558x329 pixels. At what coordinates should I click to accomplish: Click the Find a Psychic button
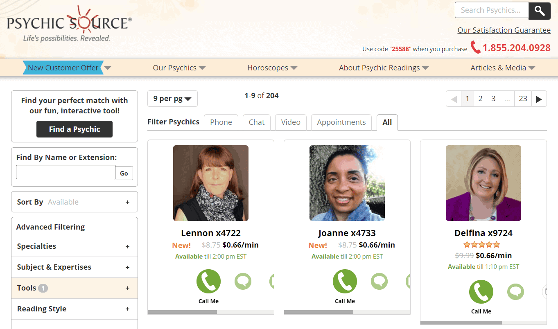point(75,129)
